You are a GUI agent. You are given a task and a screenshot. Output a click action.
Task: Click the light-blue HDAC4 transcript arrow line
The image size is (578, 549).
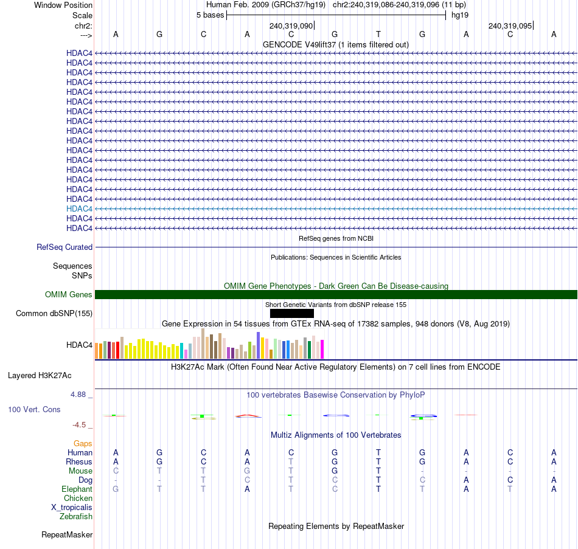(336, 209)
